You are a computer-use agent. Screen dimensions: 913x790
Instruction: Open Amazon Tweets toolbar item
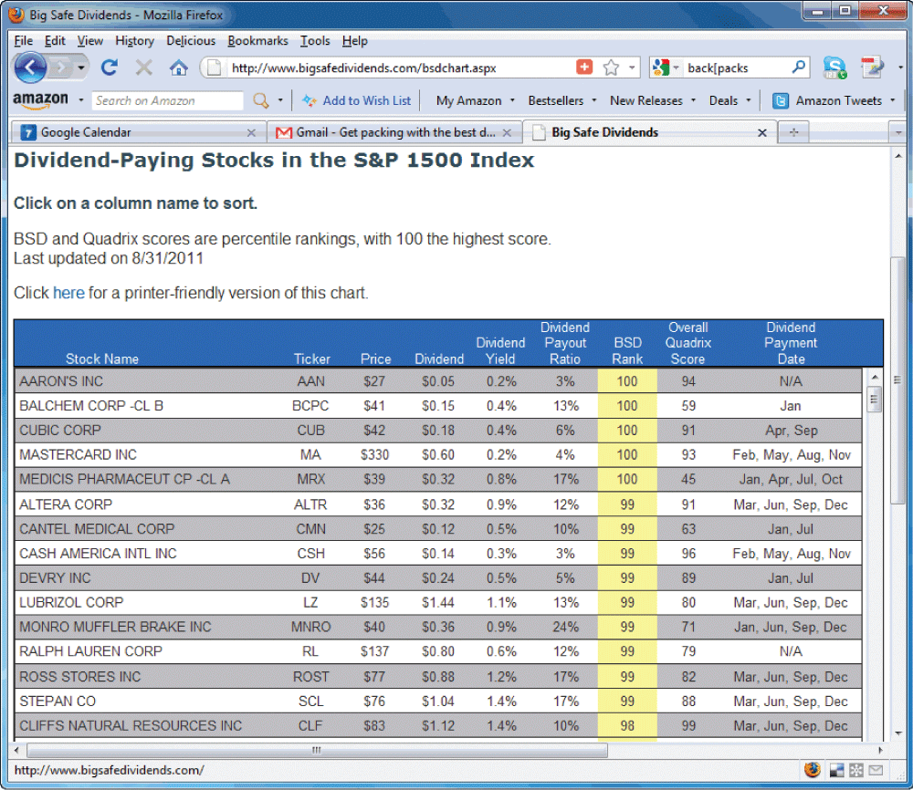[x=834, y=100]
